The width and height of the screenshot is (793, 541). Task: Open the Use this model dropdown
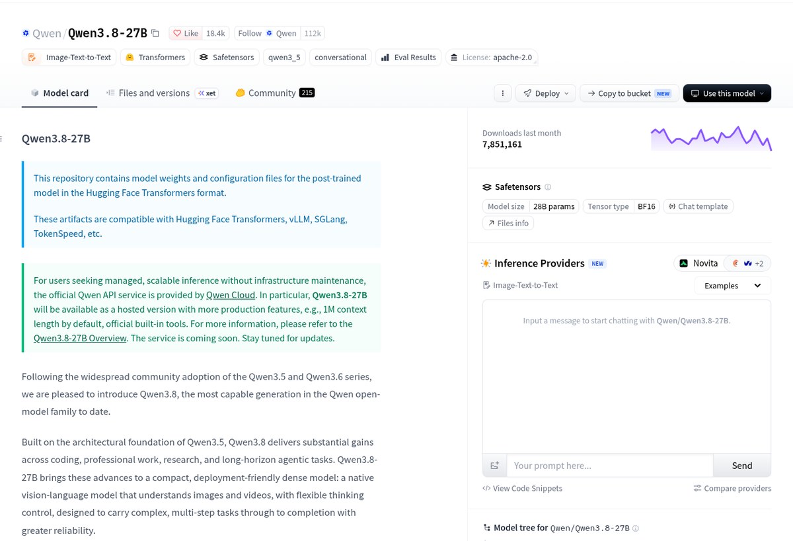727,93
